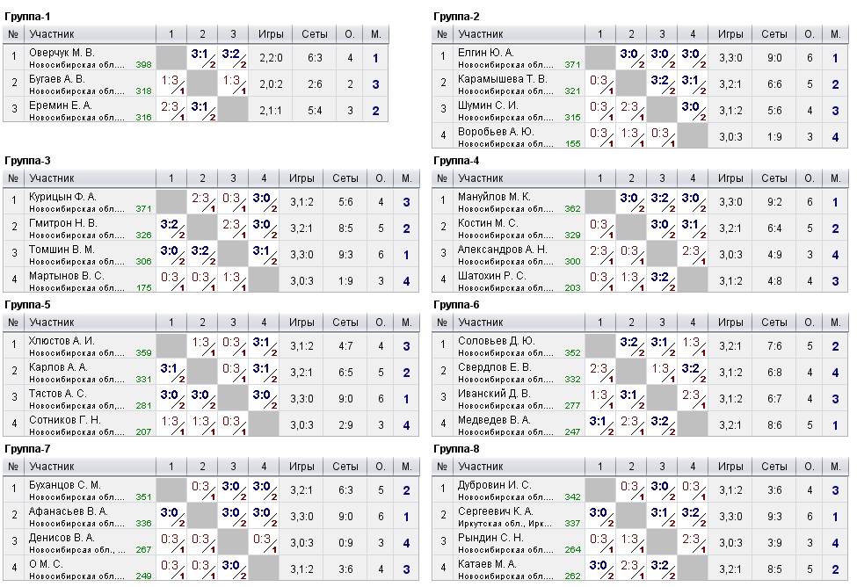Click Оверчук's rating number 398
The image size is (857, 587).
tap(143, 65)
